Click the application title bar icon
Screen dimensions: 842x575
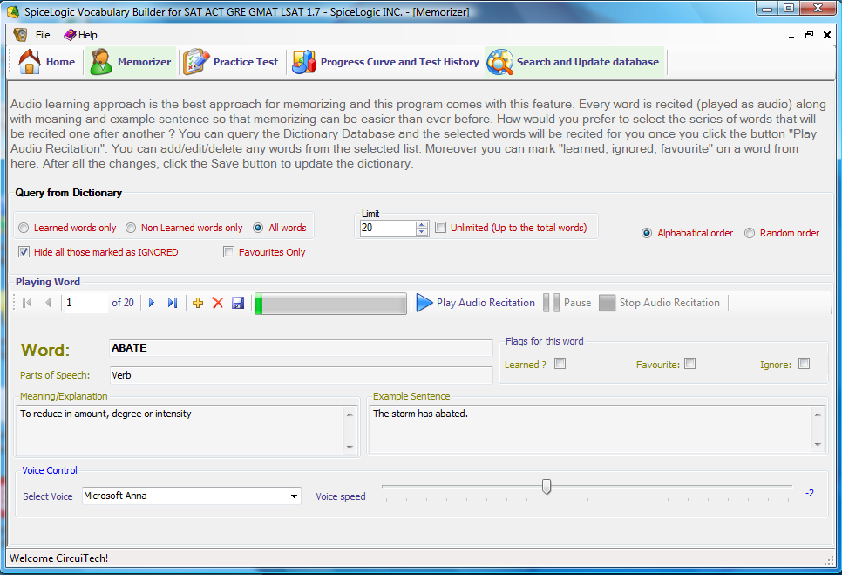pyautogui.click(x=13, y=11)
